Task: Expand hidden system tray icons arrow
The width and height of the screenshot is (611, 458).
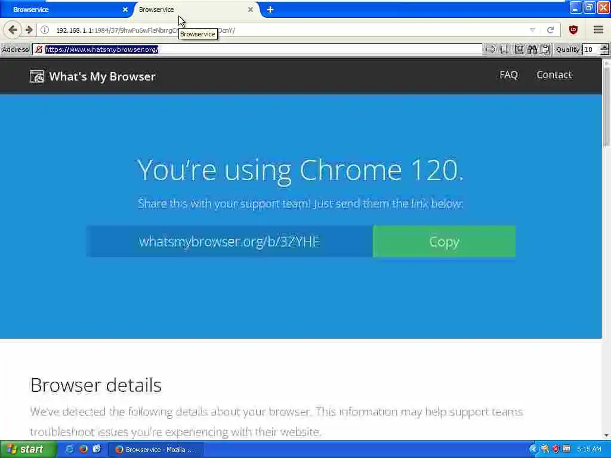Action: click(x=533, y=450)
